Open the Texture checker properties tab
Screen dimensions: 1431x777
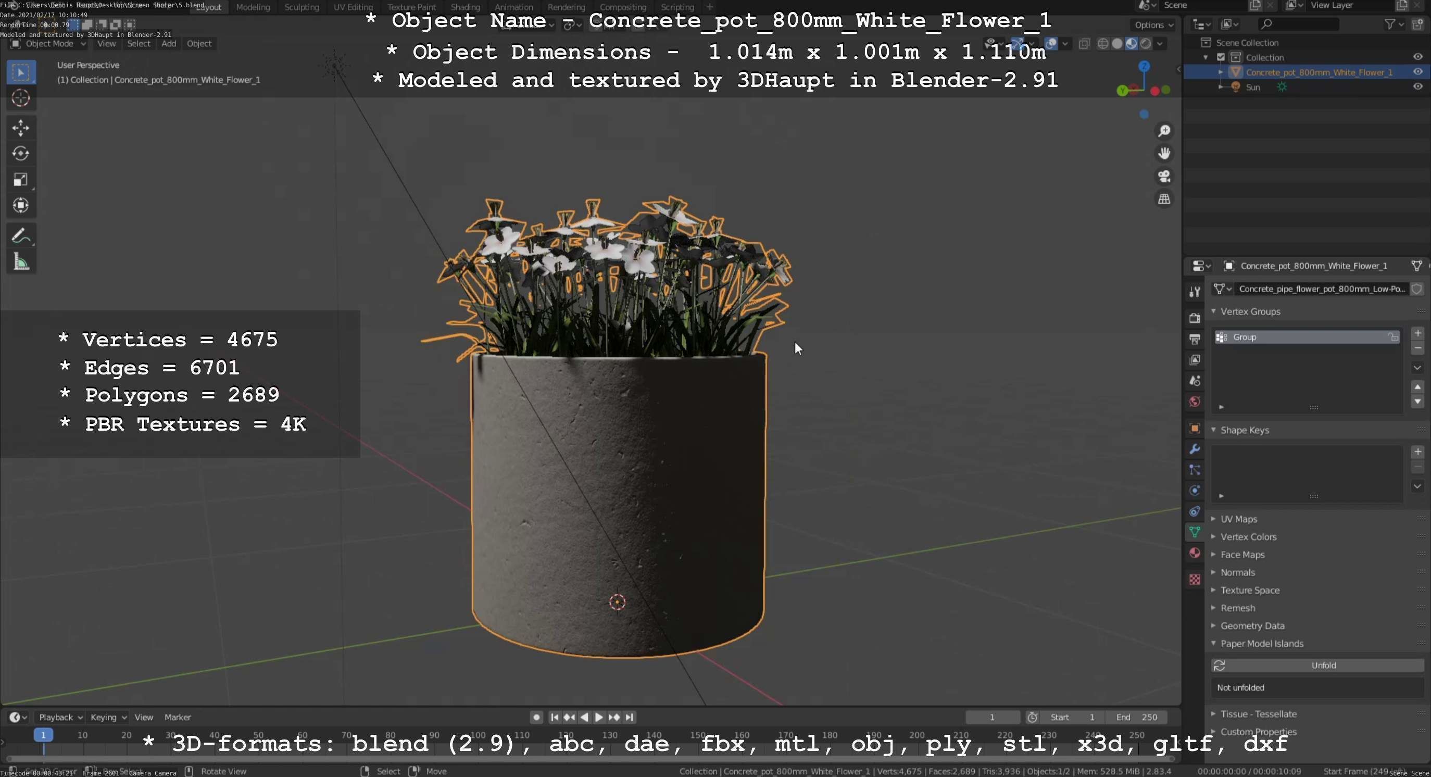pyautogui.click(x=1195, y=579)
